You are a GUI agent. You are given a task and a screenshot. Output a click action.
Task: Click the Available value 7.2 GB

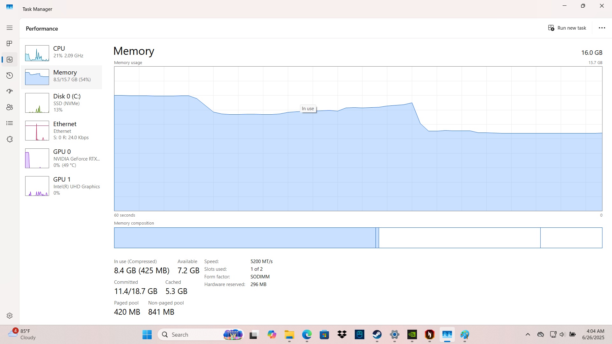188,271
